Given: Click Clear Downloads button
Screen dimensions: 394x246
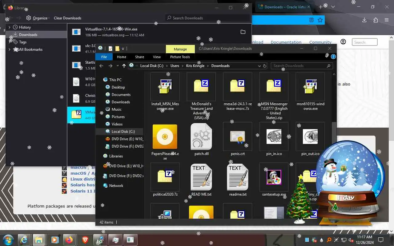Looking at the screenshot, I should pos(67,18).
